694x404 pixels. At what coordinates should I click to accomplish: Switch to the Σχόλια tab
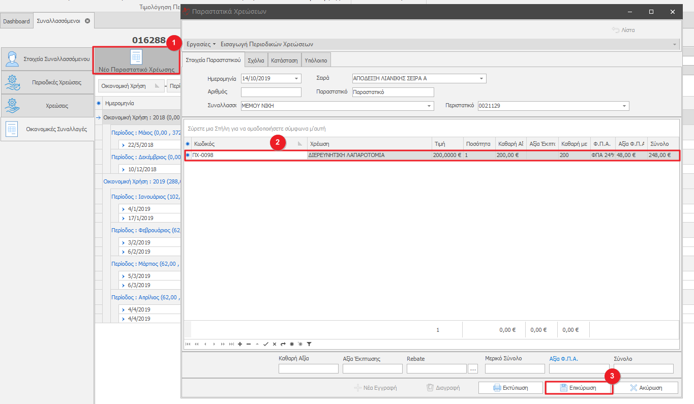(x=256, y=60)
